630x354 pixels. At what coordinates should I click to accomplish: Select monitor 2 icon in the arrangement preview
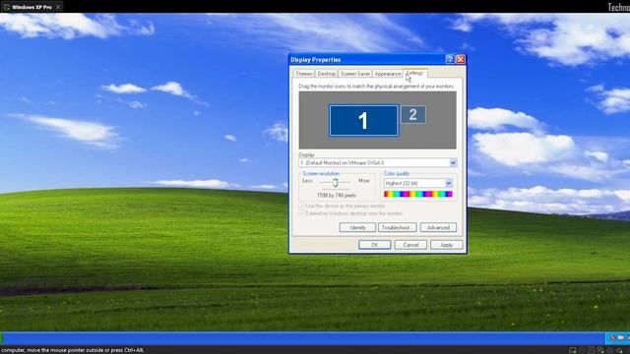(x=413, y=114)
